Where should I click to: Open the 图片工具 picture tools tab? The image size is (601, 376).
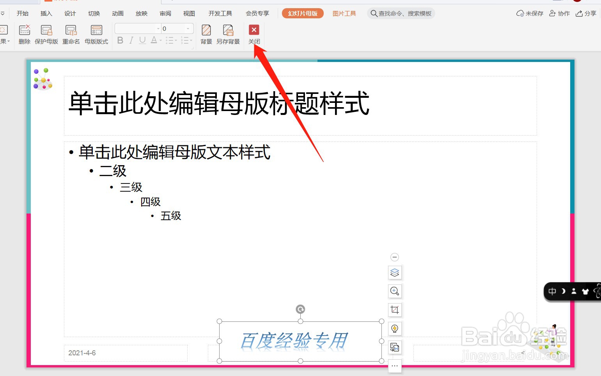[x=344, y=13]
